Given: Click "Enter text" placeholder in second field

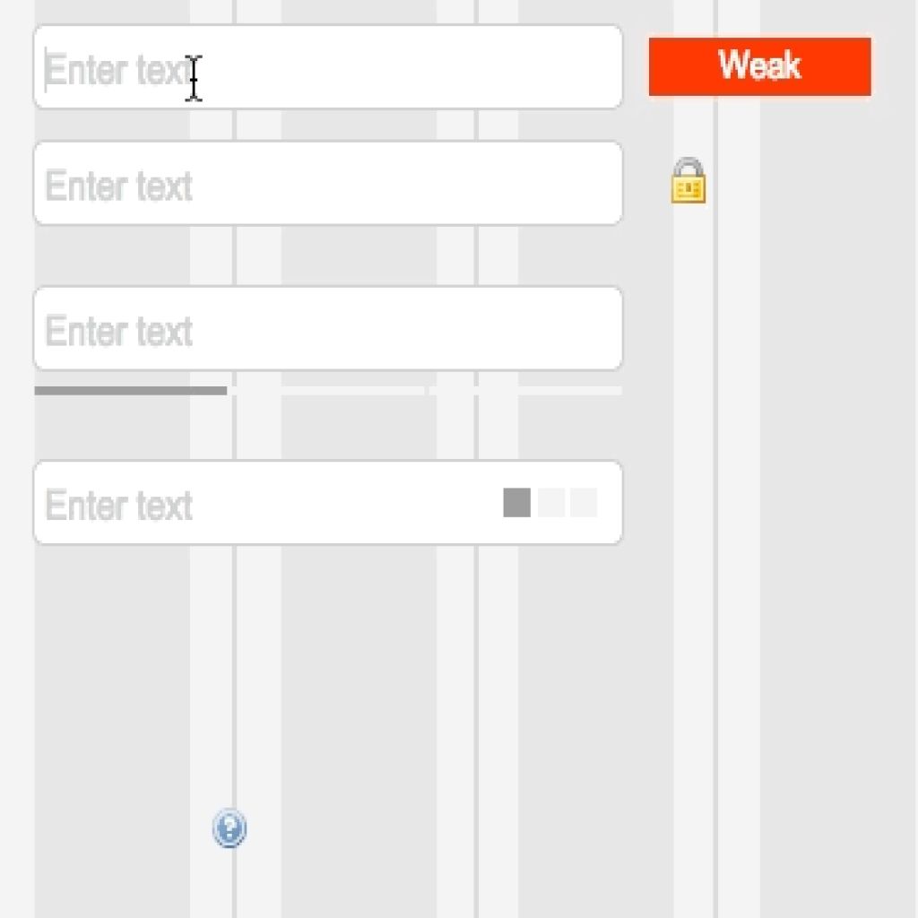Looking at the screenshot, I should [119, 186].
